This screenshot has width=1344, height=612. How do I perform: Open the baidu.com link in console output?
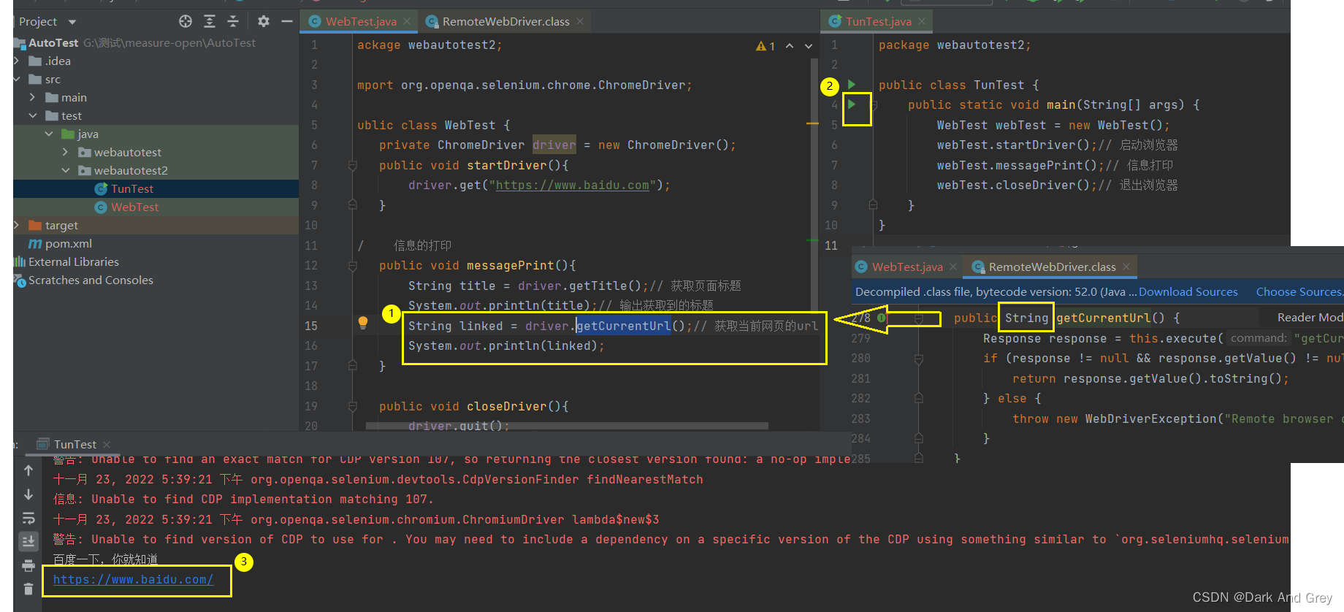(134, 580)
